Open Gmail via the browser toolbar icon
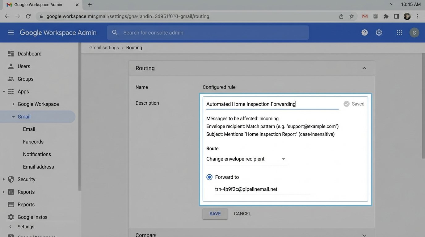 click(x=364, y=16)
